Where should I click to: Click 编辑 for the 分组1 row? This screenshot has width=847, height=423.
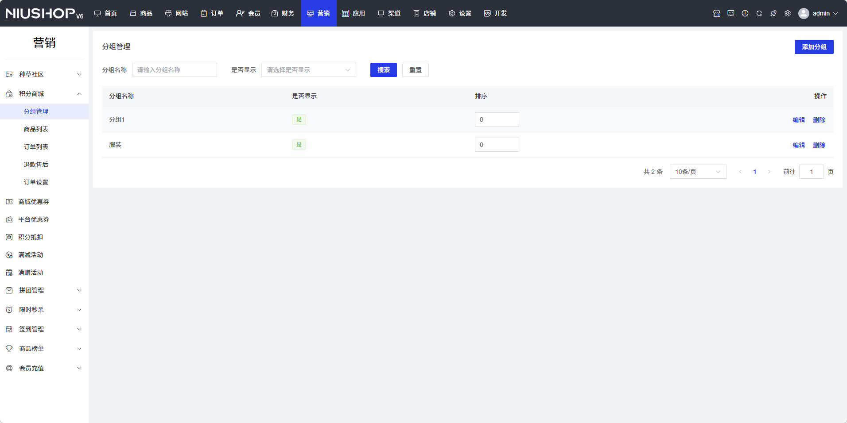point(798,120)
